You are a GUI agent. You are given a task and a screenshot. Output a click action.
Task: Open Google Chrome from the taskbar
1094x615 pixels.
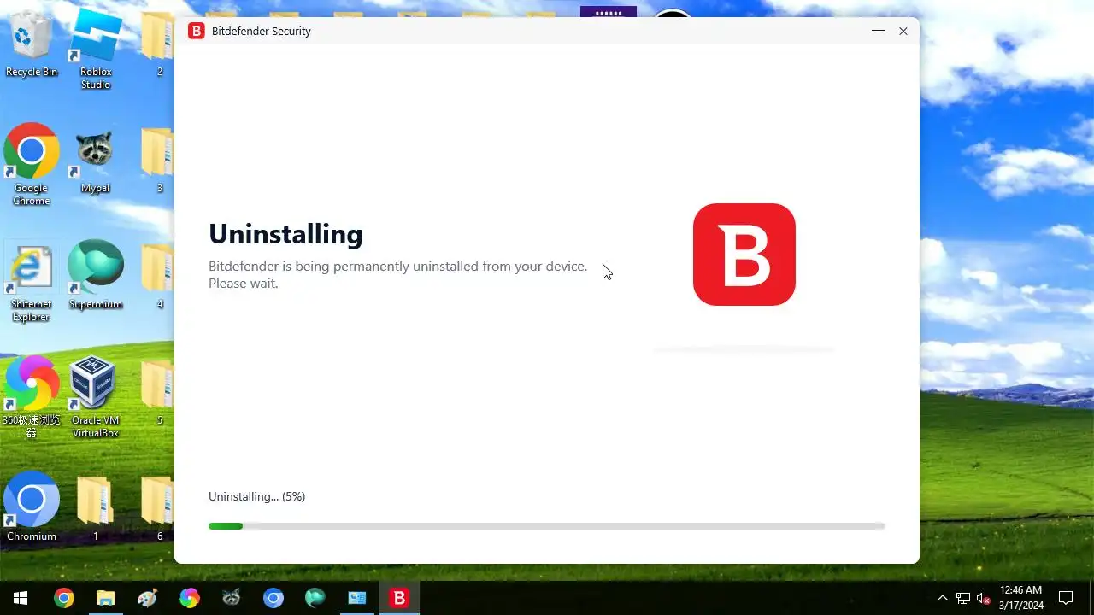(64, 598)
